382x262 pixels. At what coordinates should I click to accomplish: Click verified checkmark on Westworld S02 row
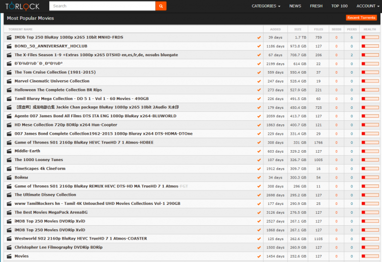click(x=259, y=239)
